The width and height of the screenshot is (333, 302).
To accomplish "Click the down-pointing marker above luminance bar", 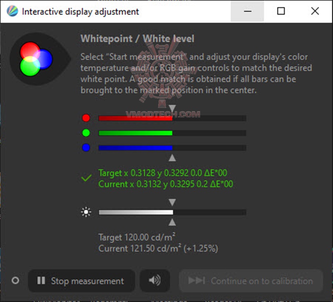I will [172, 202].
